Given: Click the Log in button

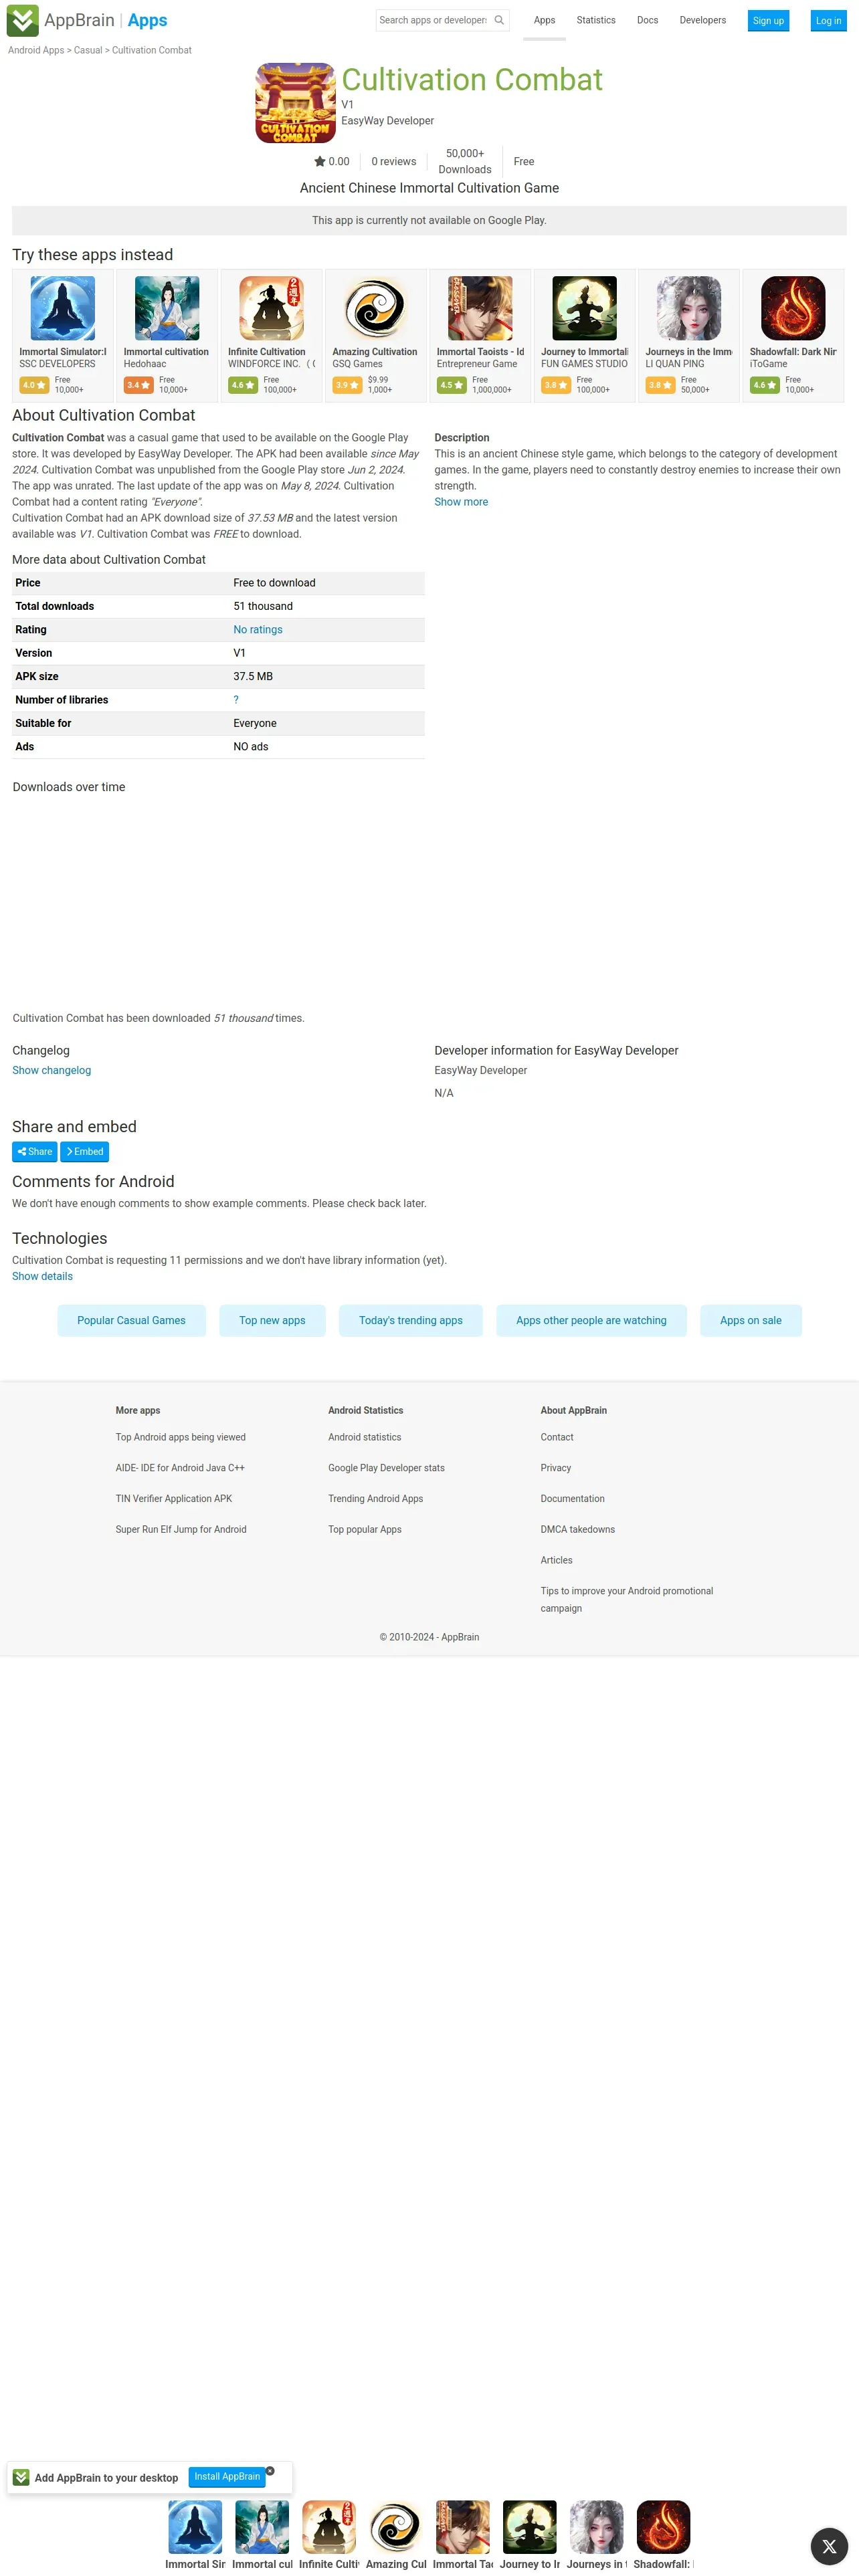Looking at the screenshot, I should tap(828, 20).
